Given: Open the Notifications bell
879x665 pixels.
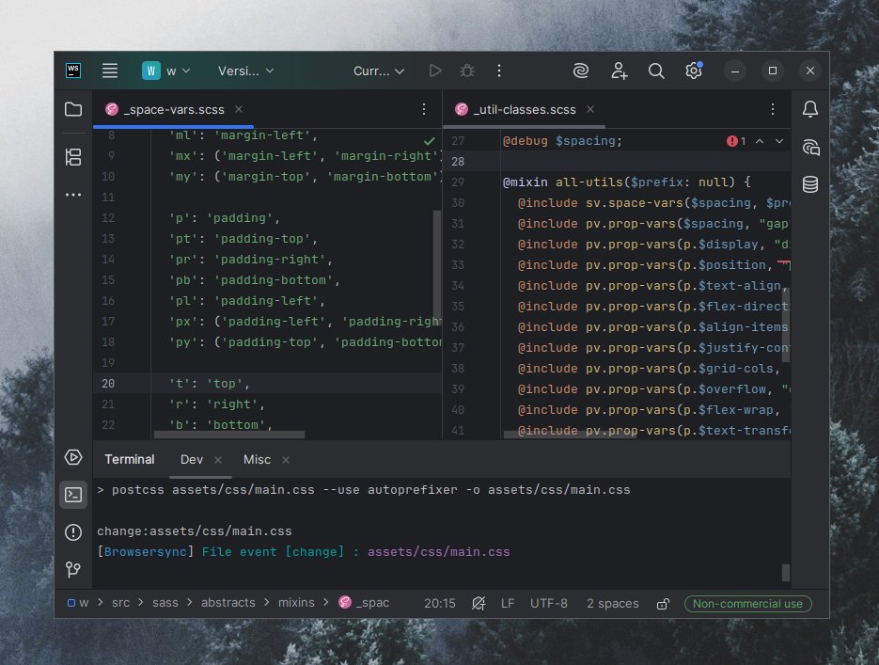Looking at the screenshot, I should 810,109.
